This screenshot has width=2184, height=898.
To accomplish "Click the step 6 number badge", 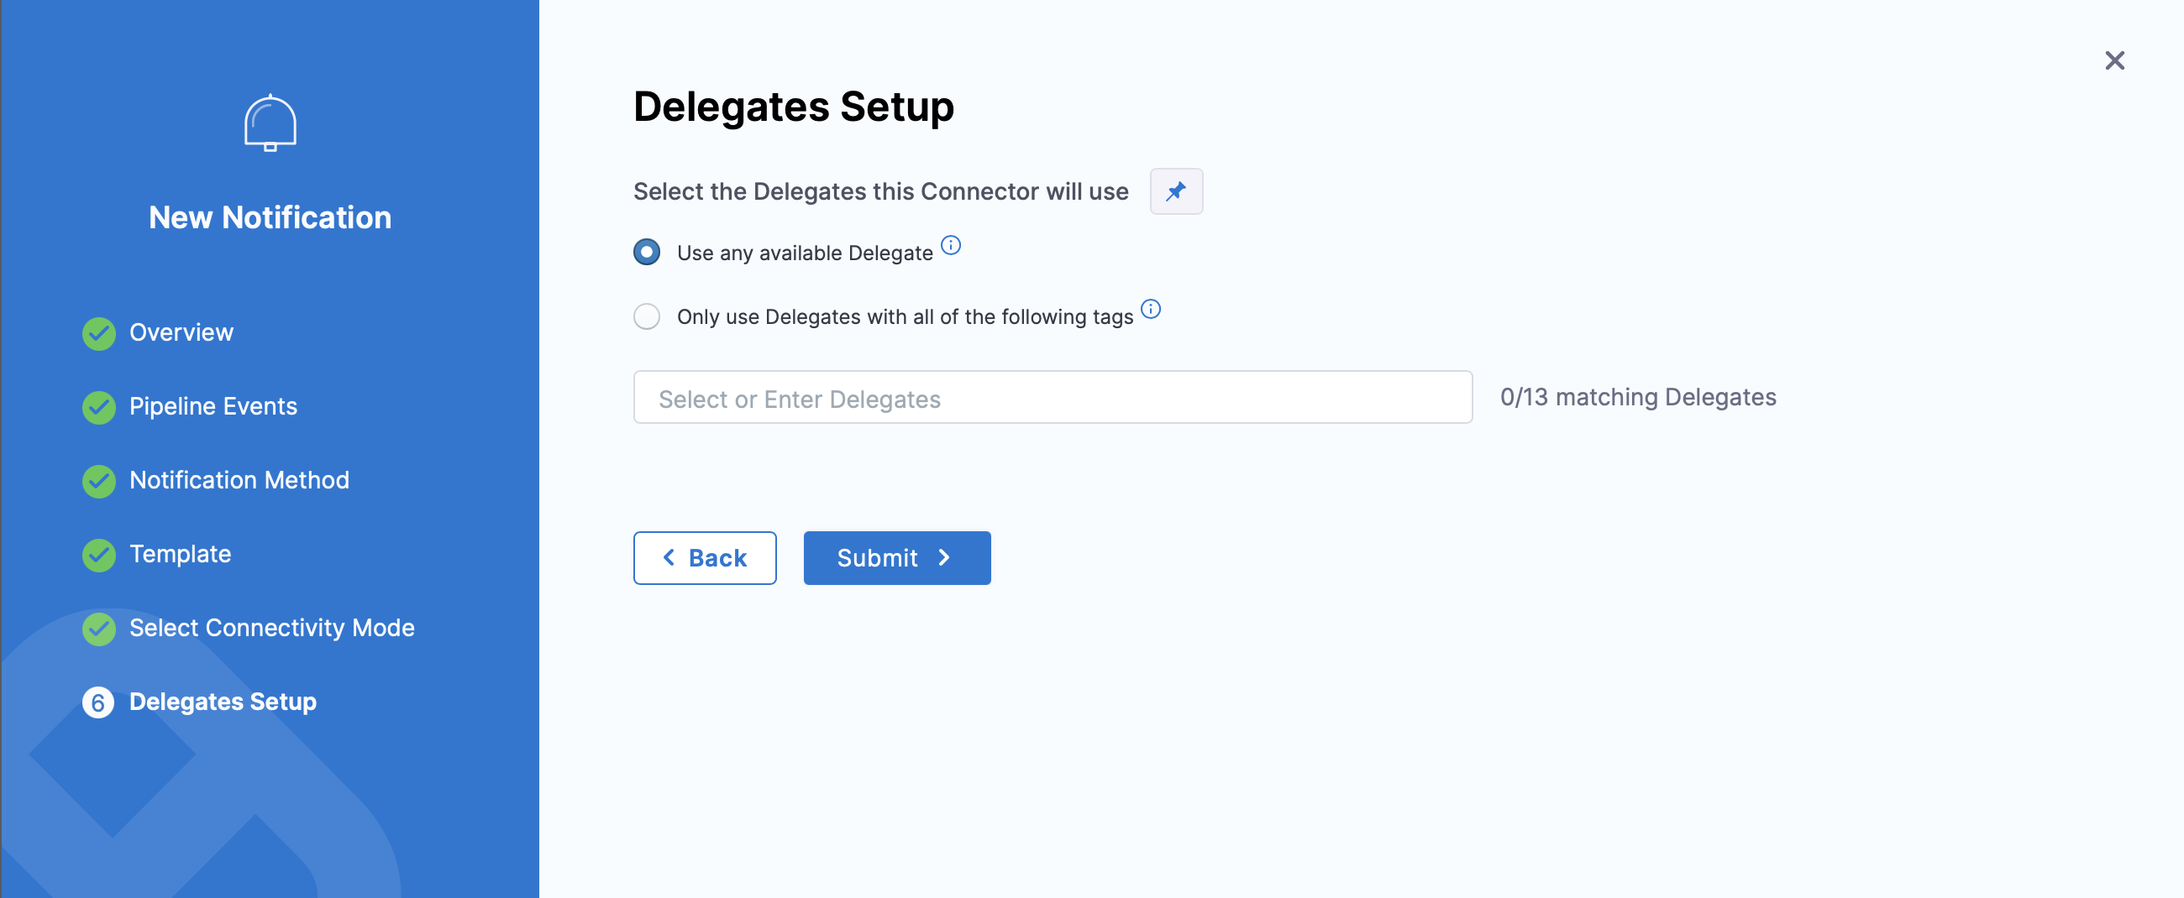I will 98,702.
